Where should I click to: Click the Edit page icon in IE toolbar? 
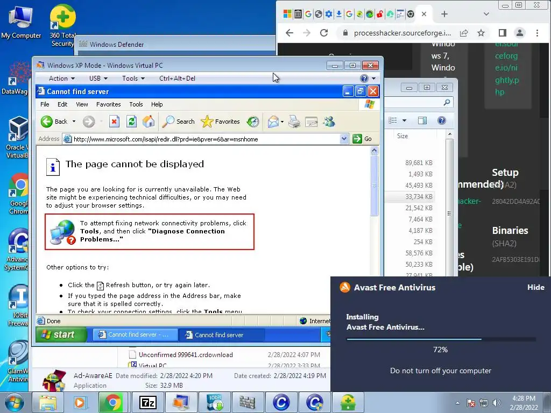(x=312, y=122)
